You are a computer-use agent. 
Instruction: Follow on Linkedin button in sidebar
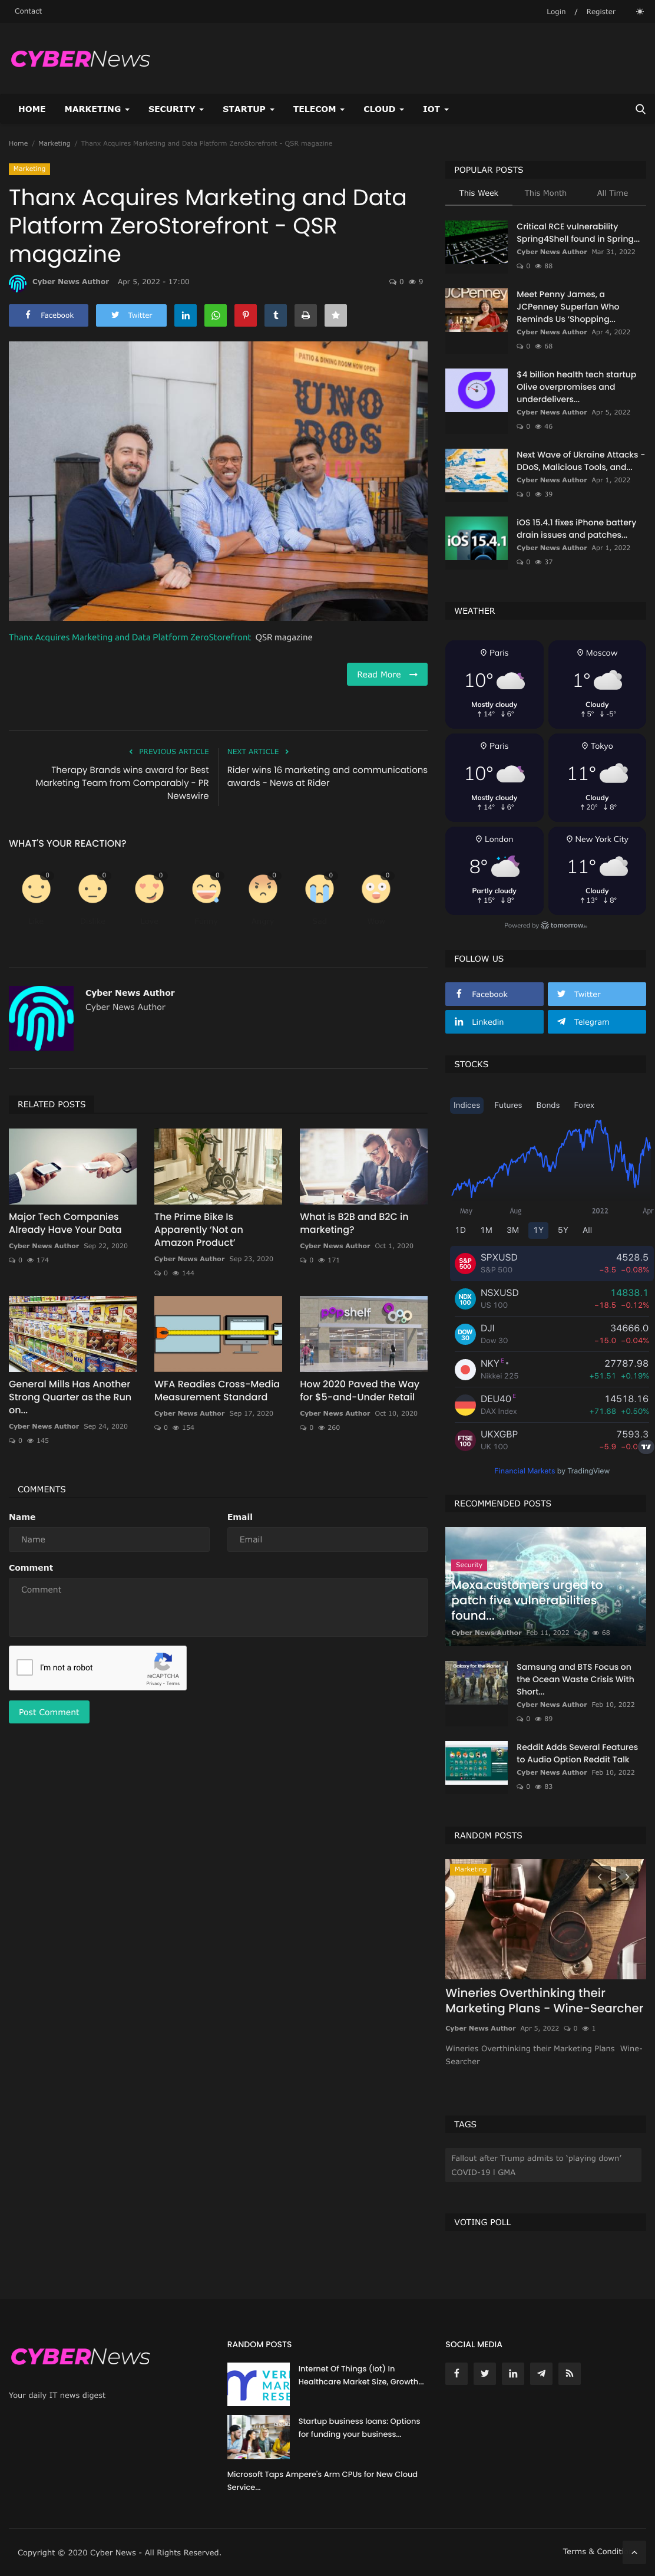pyautogui.click(x=494, y=1021)
